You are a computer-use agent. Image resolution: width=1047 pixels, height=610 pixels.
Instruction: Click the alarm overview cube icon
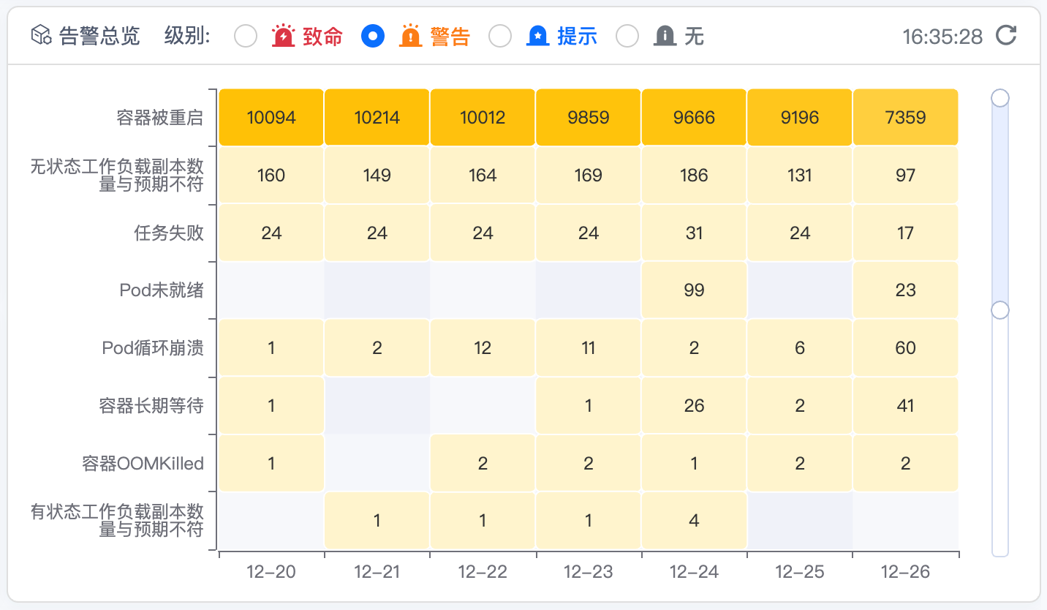coord(41,35)
